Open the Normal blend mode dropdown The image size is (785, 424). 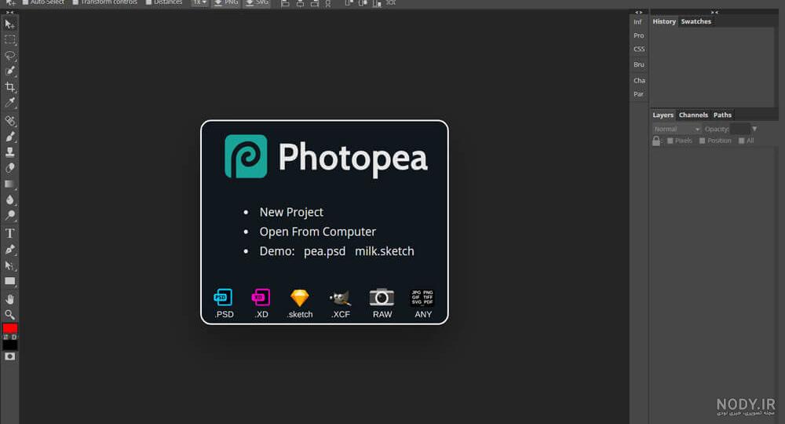[x=677, y=129]
